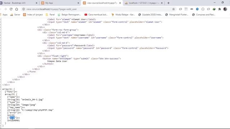Close the phpMyAdmin localhost tab

162,3
